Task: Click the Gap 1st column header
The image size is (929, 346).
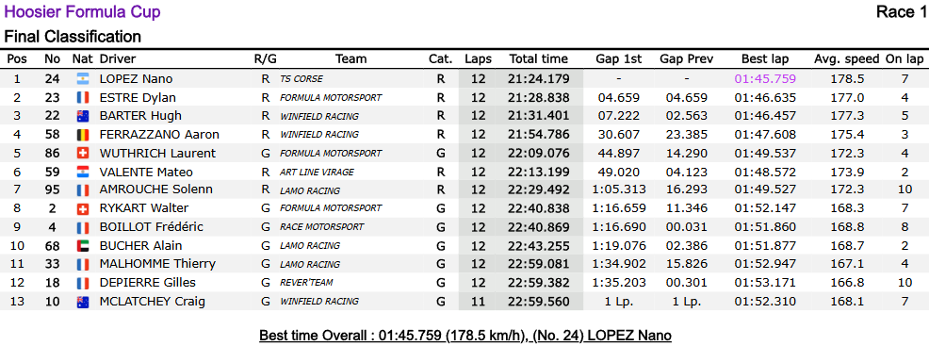Action: click(x=618, y=59)
